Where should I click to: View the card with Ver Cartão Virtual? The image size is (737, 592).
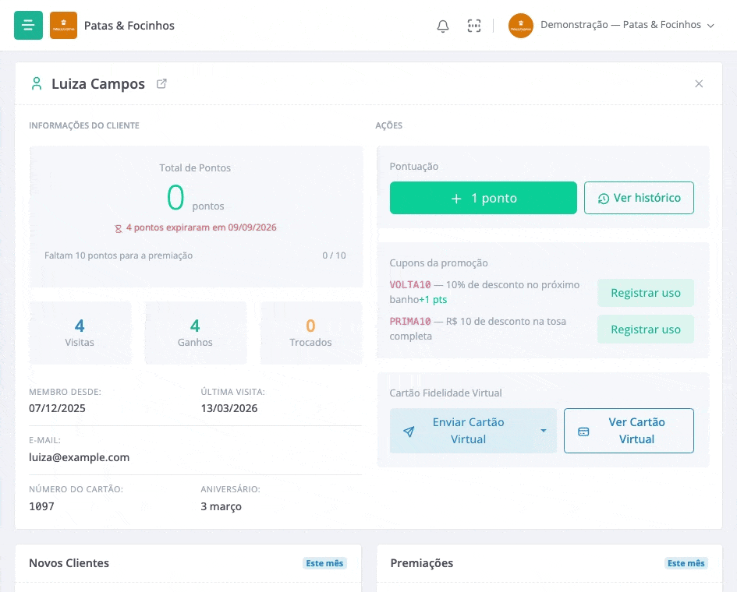click(629, 431)
